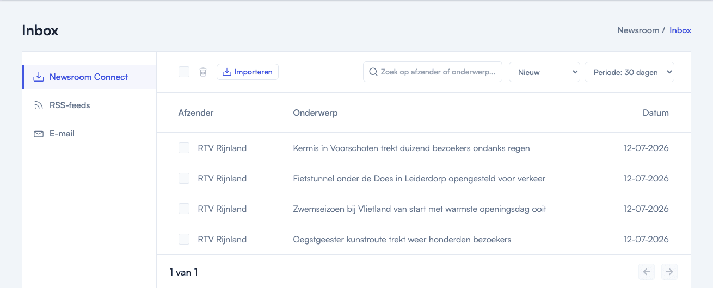Click date 12-07-2026 in Zwemseizoen row
713x288 pixels.
[647, 209]
